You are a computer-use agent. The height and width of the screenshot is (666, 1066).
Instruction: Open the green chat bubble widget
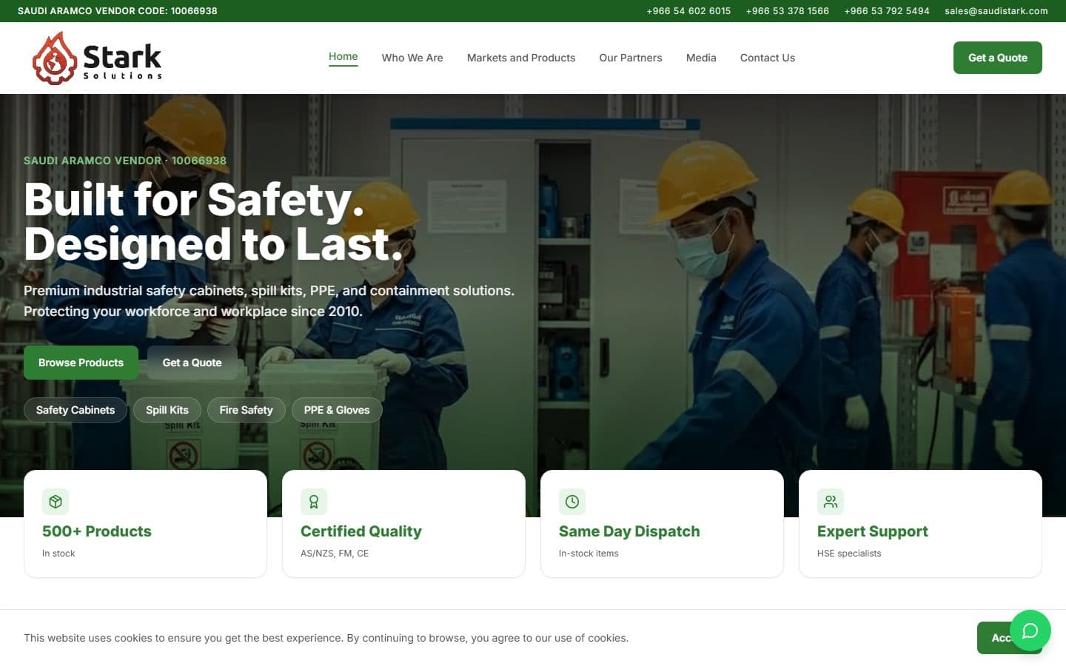click(x=1030, y=630)
